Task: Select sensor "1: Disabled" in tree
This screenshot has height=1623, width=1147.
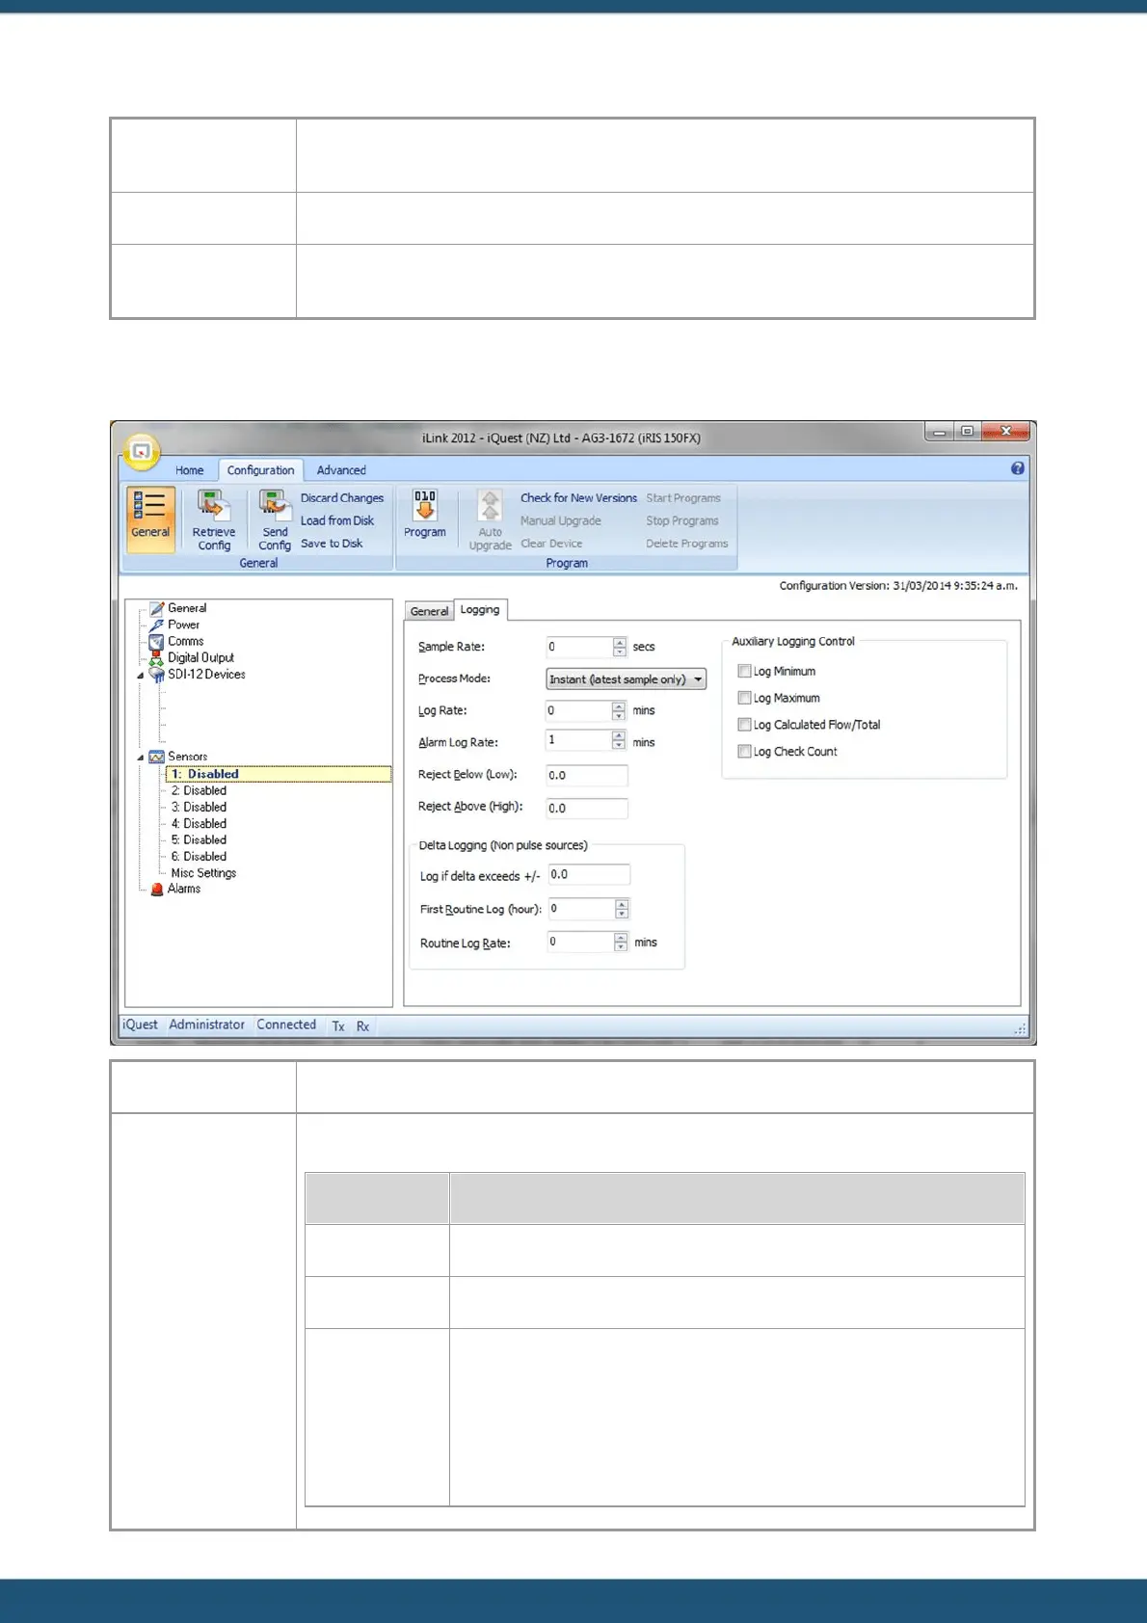Action: [279, 774]
